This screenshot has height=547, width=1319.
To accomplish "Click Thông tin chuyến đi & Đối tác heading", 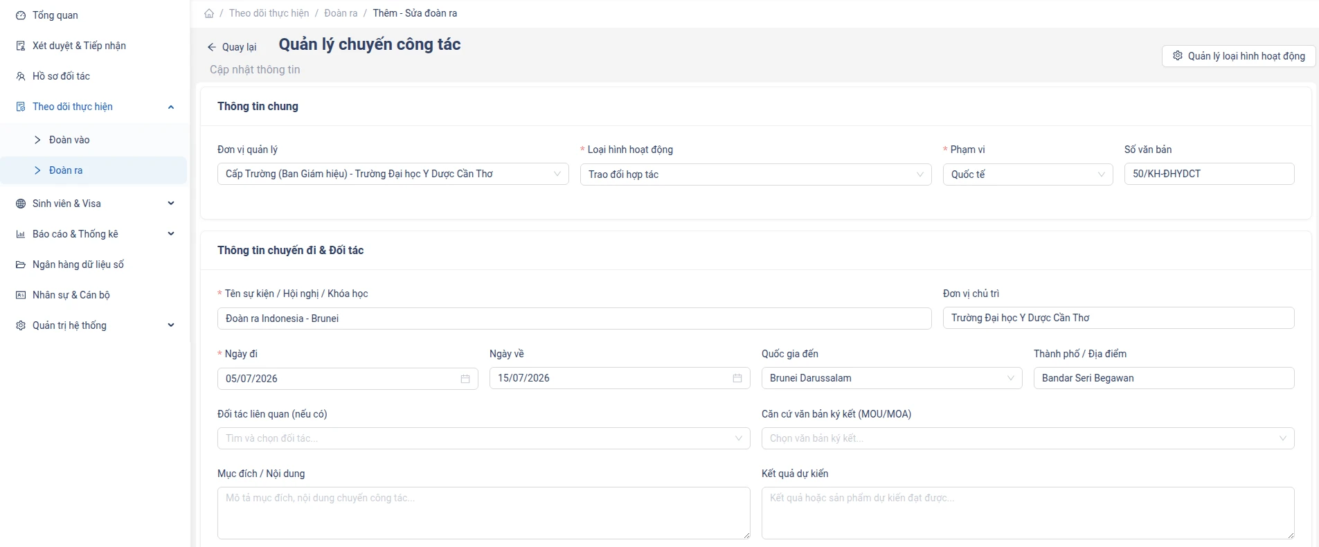I will click(x=290, y=251).
